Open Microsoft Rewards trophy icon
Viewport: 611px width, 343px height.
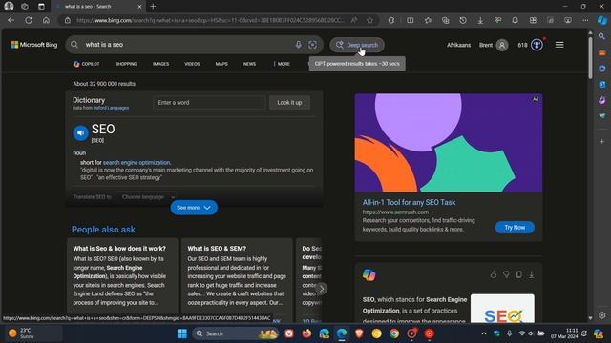(x=537, y=45)
